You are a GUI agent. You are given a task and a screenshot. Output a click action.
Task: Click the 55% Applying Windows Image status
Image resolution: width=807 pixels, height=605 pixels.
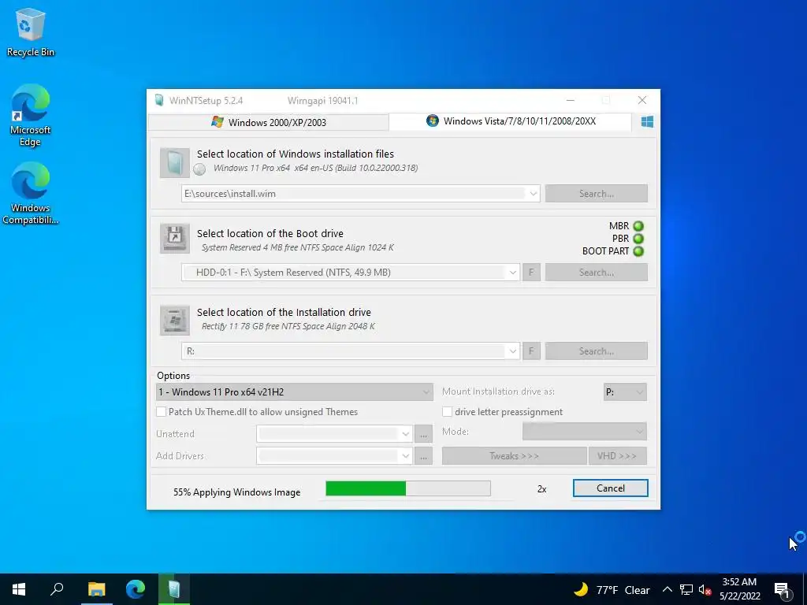[x=236, y=492]
